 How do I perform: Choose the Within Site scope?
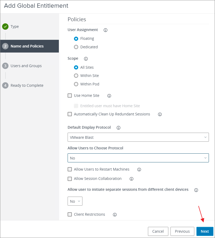76,76
